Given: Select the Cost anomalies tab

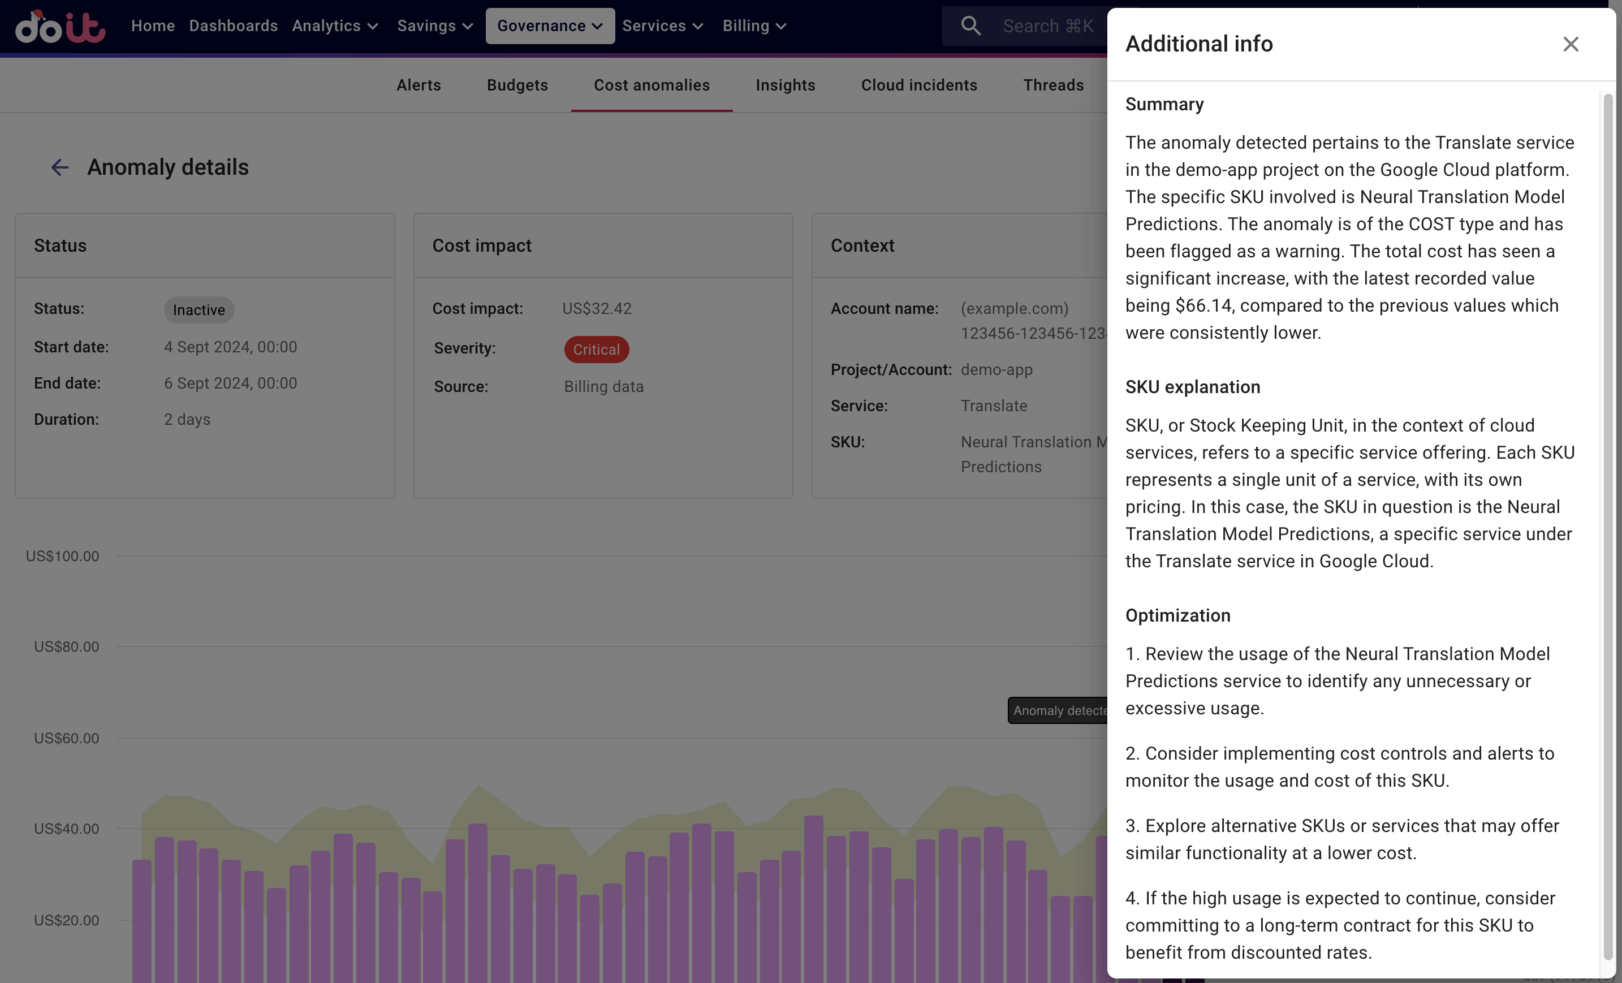Looking at the screenshot, I should pos(651,86).
